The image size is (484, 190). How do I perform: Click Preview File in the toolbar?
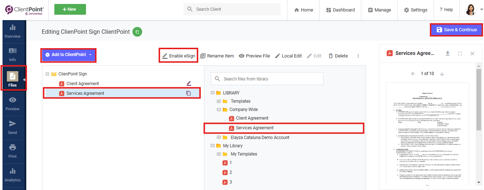click(x=254, y=56)
